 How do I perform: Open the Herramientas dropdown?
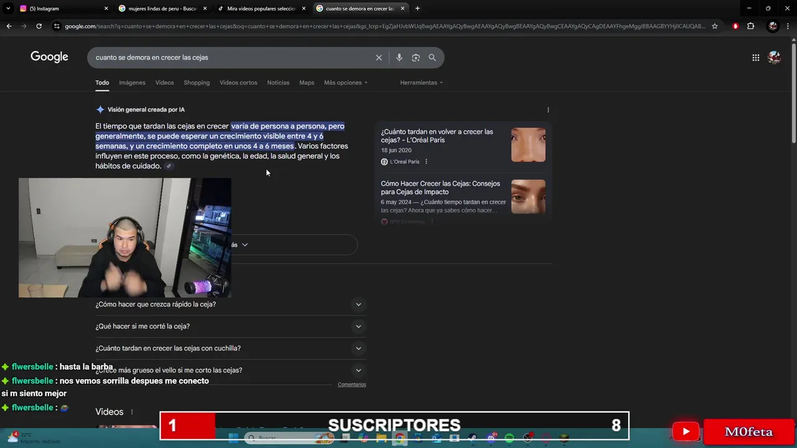pos(422,82)
